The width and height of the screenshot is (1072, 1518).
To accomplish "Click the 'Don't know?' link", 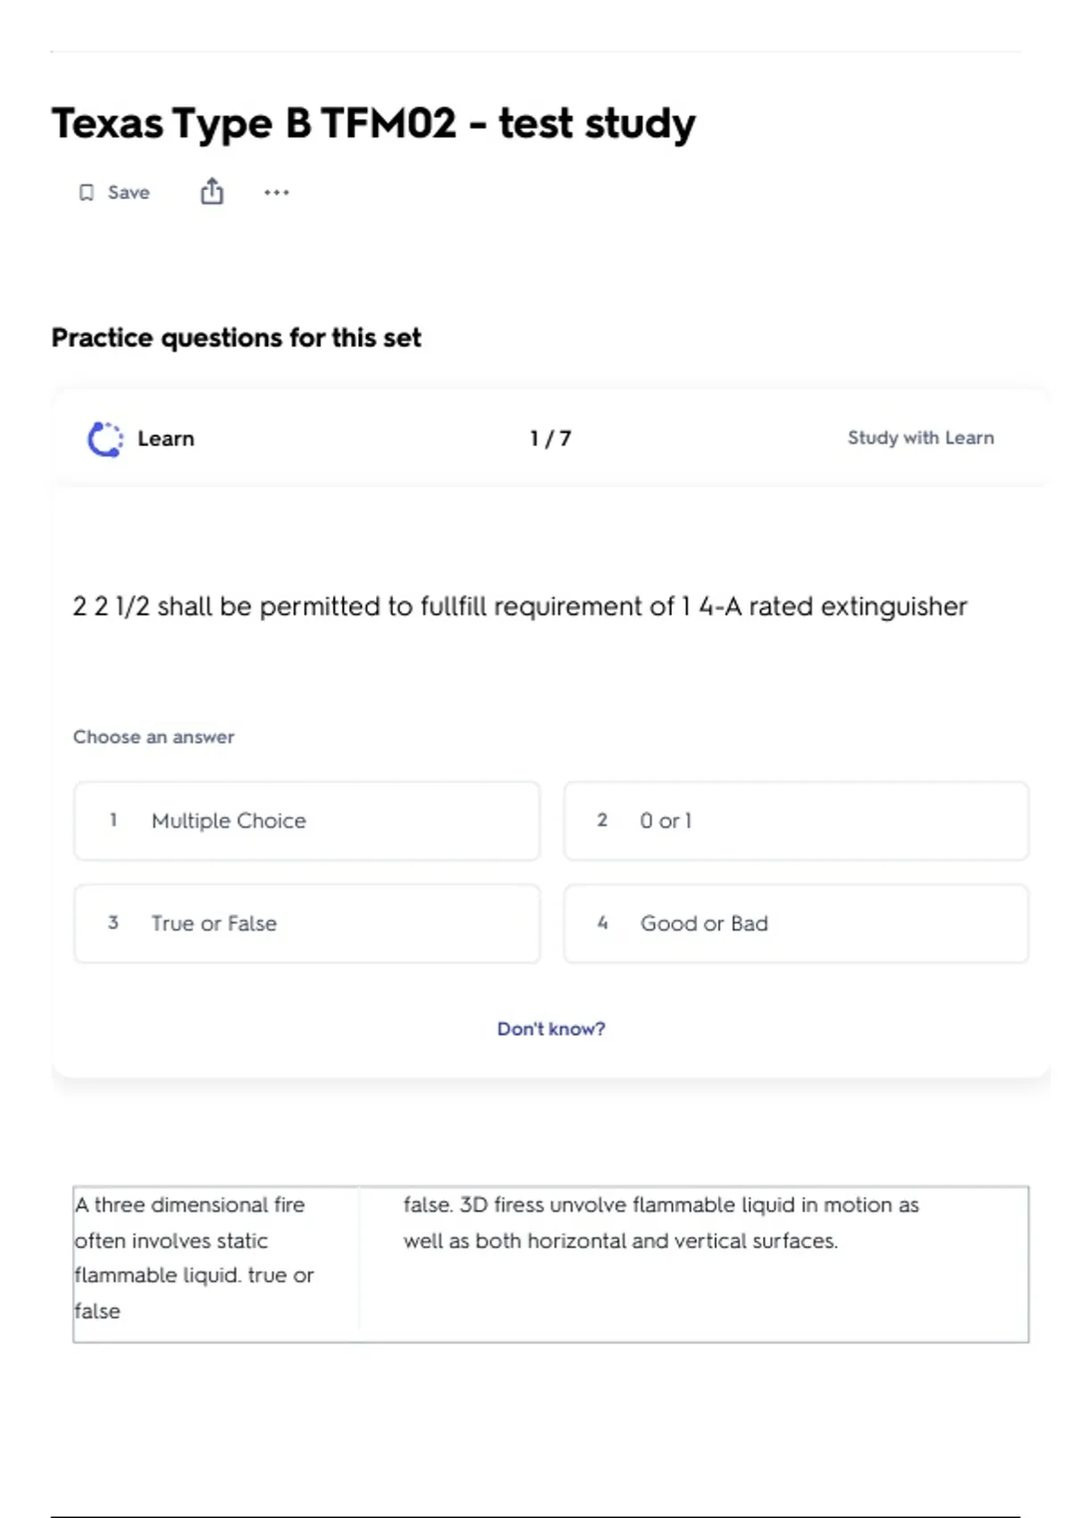I will [x=551, y=1029].
